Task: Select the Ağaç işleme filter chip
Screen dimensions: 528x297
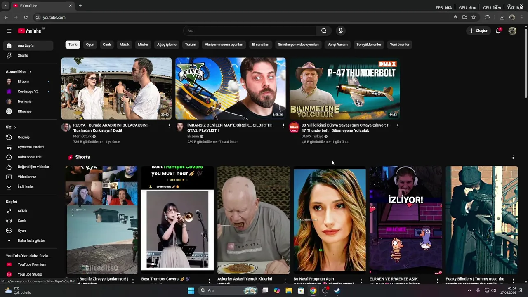Action: [x=167, y=45]
